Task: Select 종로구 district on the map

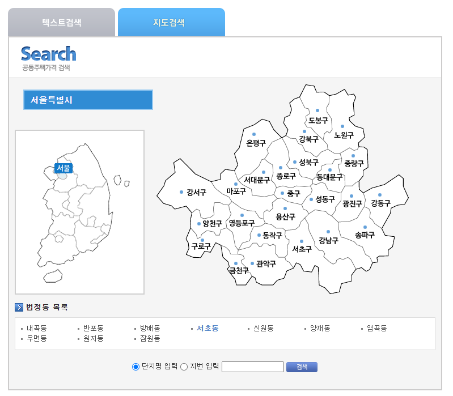Action: [286, 176]
